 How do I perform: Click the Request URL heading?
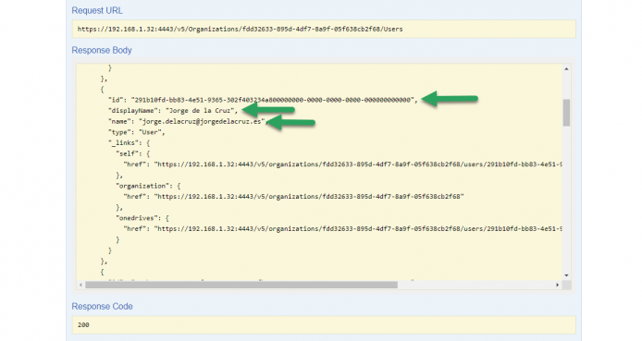[97, 11]
